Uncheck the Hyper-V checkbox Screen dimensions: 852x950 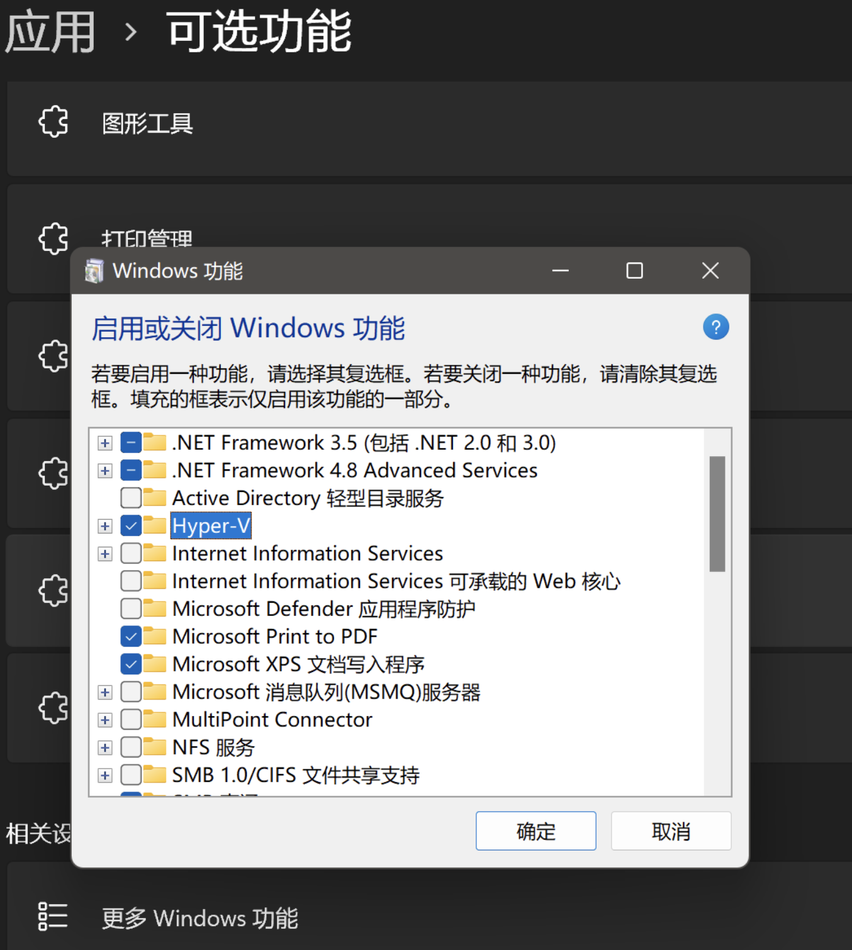[x=131, y=526]
